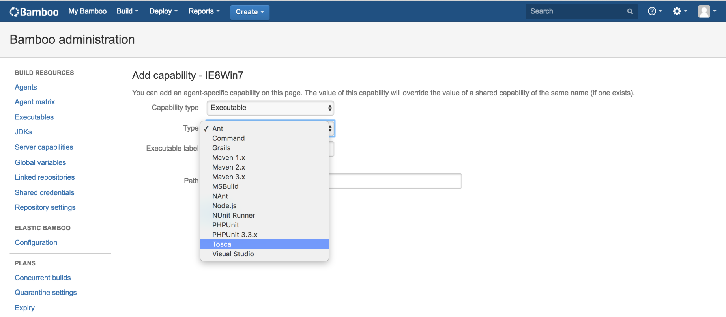Open Agent matrix link

(35, 102)
